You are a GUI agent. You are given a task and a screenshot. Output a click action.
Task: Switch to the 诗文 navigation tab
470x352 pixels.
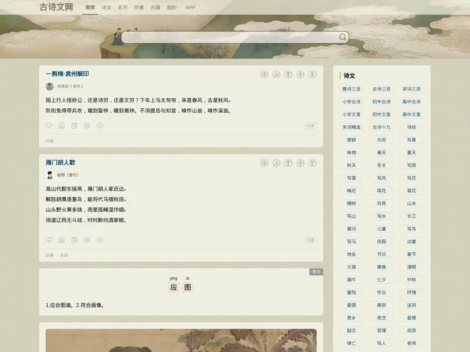pos(106,7)
